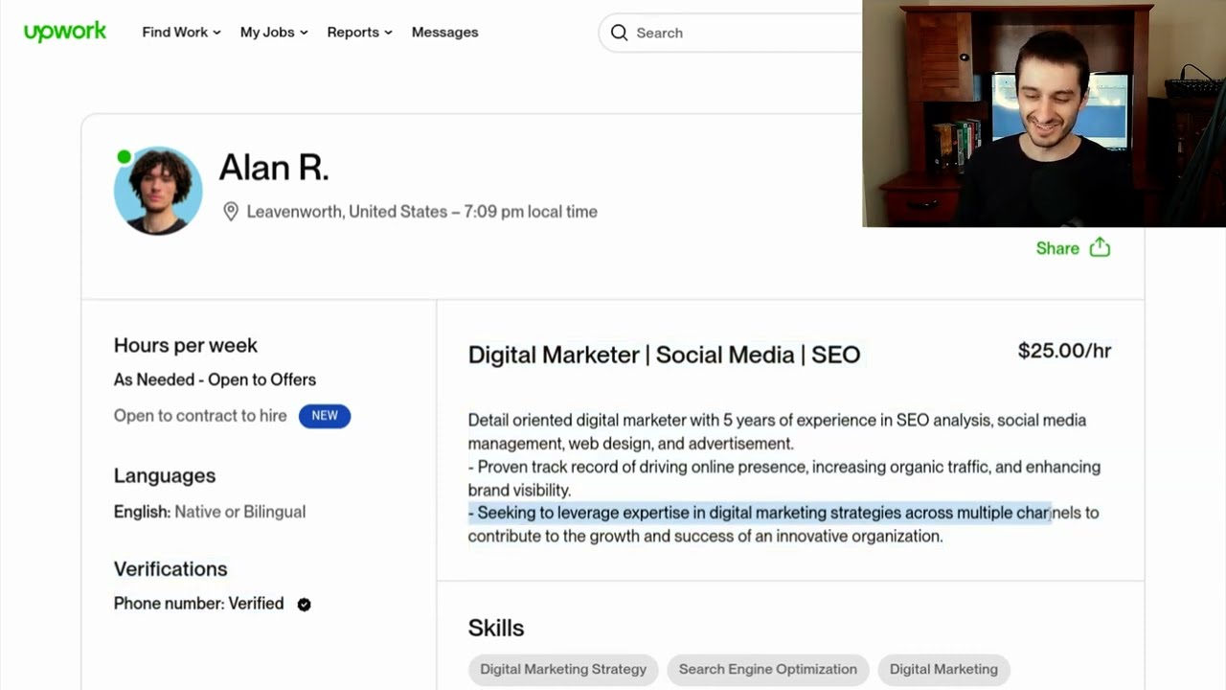Click the Hours per week heading

[186, 345]
